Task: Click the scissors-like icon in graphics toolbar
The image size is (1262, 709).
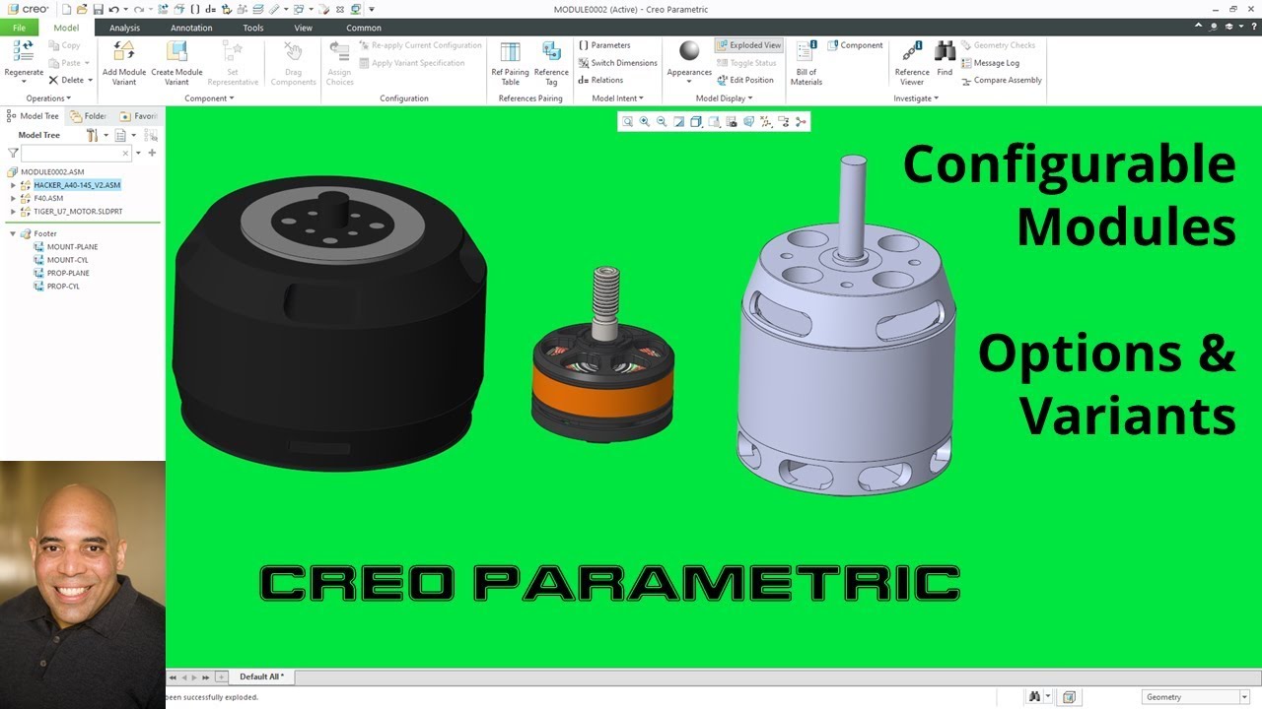Action: (x=801, y=122)
